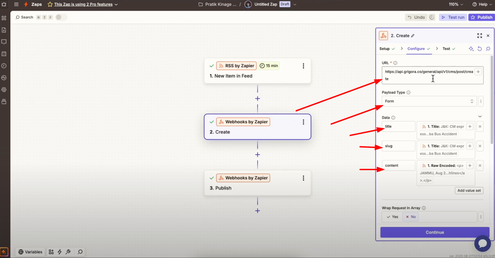Click the search icon in step panel header

[x=488, y=49]
